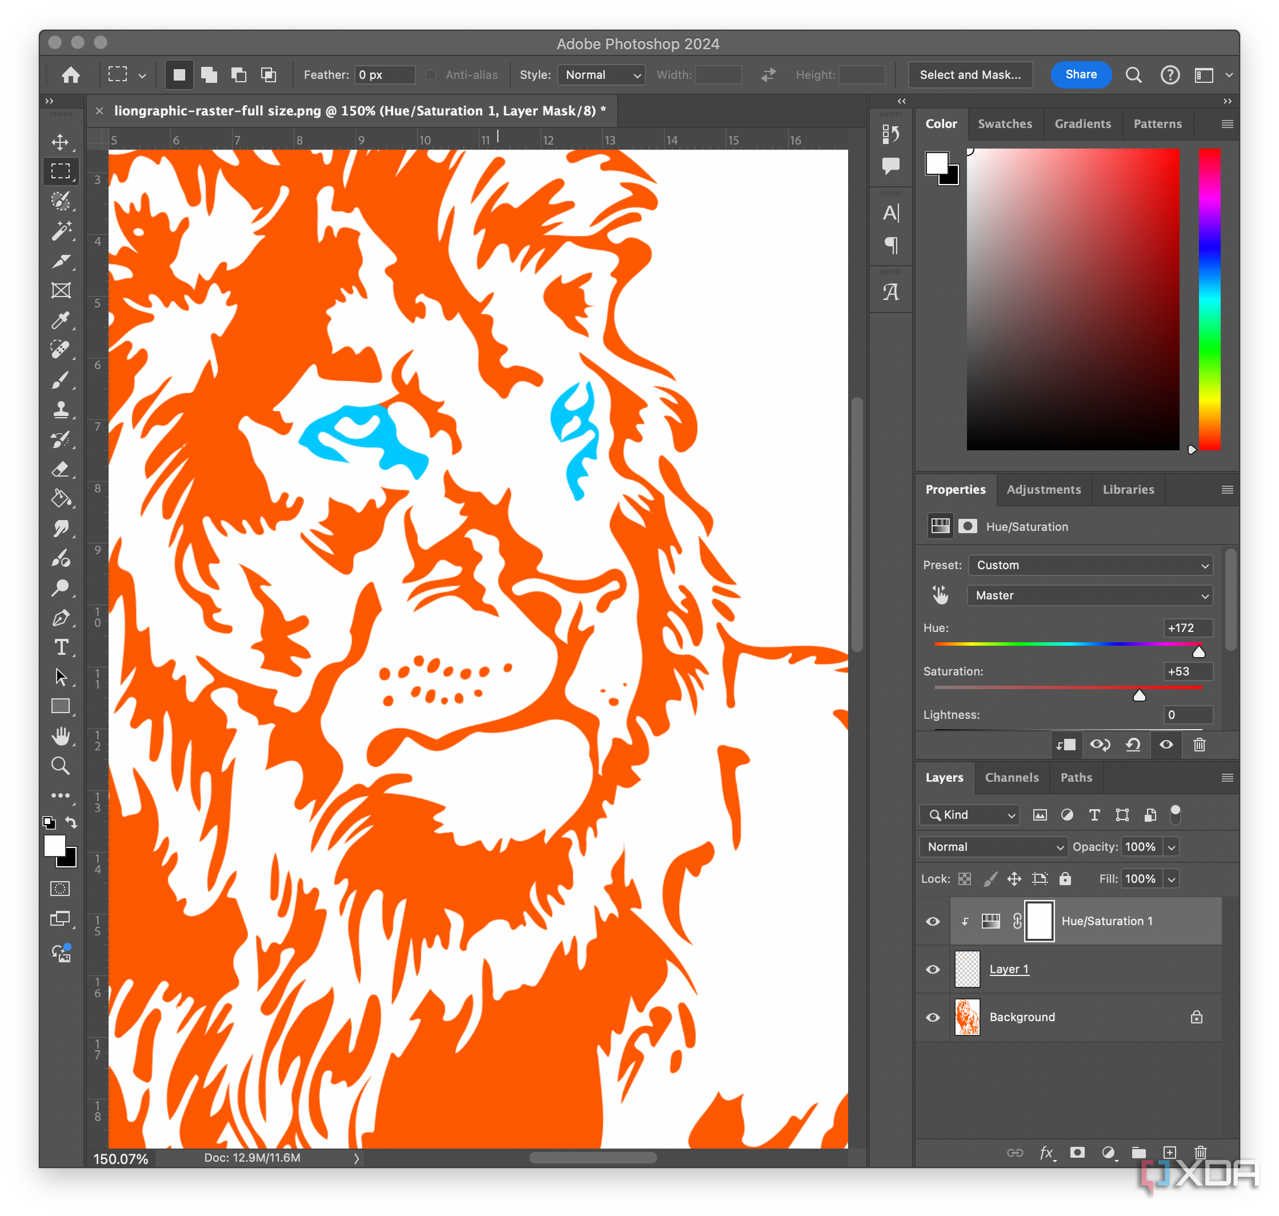Switch to the Paths tab

pyautogui.click(x=1076, y=777)
